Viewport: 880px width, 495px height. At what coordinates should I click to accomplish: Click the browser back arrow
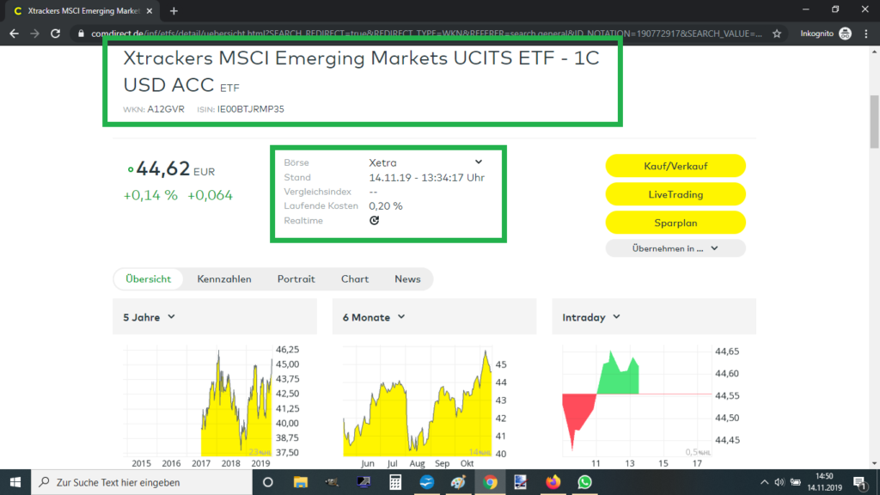pyautogui.click(x=14, y=34)
